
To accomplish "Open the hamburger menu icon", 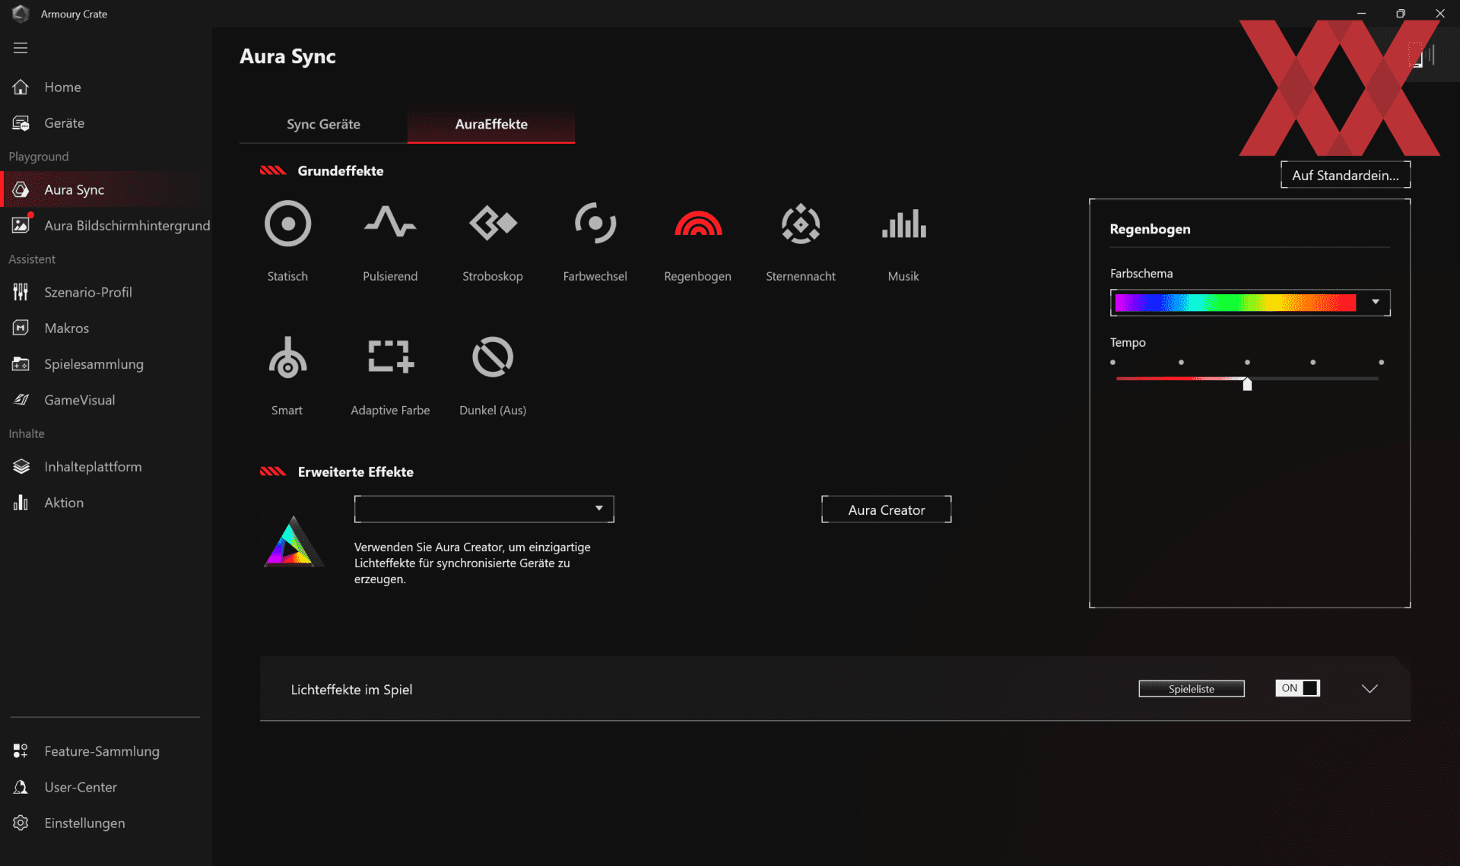I will 21,48.
